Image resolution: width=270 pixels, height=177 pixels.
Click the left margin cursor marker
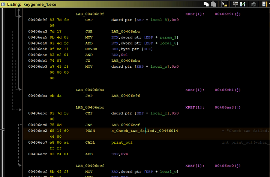3,129
